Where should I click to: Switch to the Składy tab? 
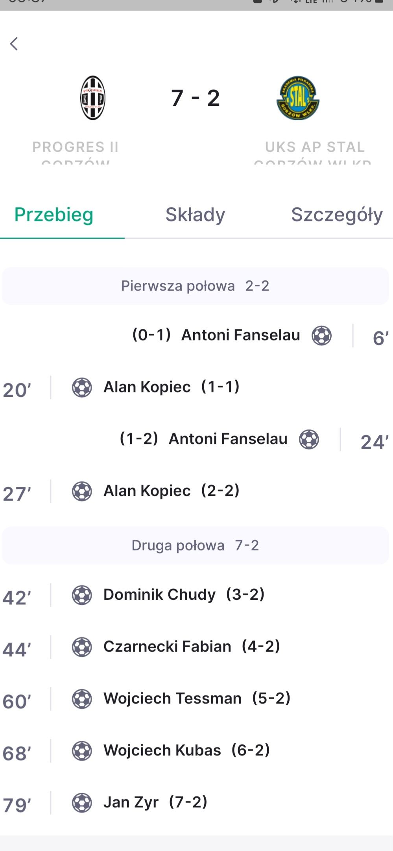tap(196, 215)
